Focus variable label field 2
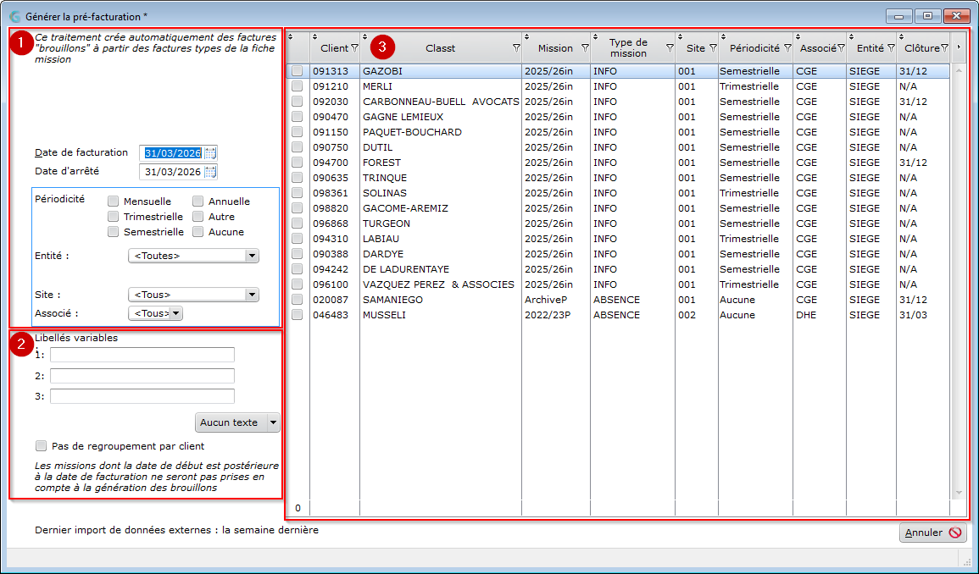 point(142,376)
